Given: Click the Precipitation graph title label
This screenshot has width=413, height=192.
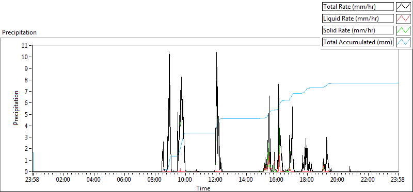Looking at the screenshot, I should click(x=19, y=32).
